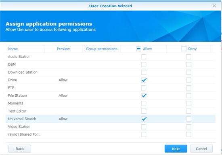The width and height of the screenshot is (222, 155).
Task: Allow Text Editor application access
Action: (x=144, y=111)
